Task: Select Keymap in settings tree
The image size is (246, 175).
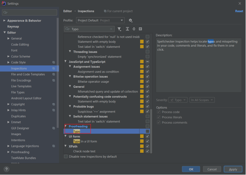Action: click(13, 27)
